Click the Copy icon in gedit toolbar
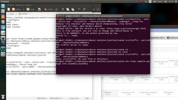This screenshot has height=100, width=178. point(68,9)
